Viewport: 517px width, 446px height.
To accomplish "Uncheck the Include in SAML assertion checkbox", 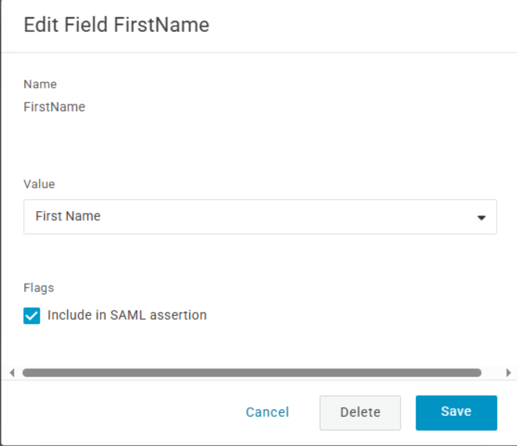I will [x=31, y=316].
